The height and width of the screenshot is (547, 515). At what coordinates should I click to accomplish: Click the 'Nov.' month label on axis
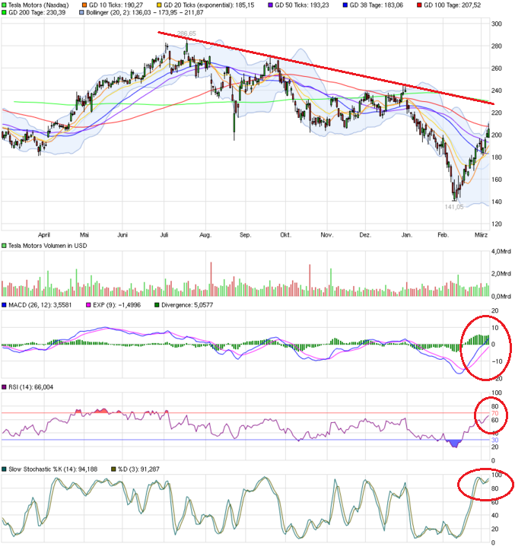tap(327, 235)
